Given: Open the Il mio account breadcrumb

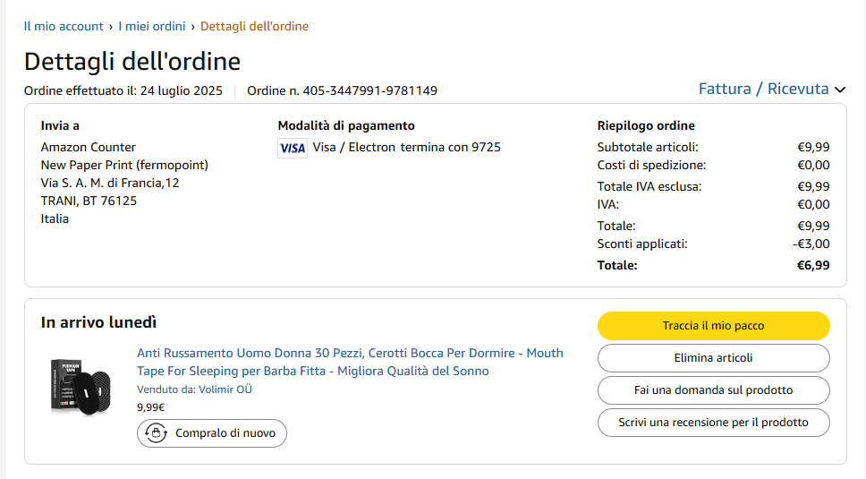Looking at the screenshot, I should click(x=64, y=26).
